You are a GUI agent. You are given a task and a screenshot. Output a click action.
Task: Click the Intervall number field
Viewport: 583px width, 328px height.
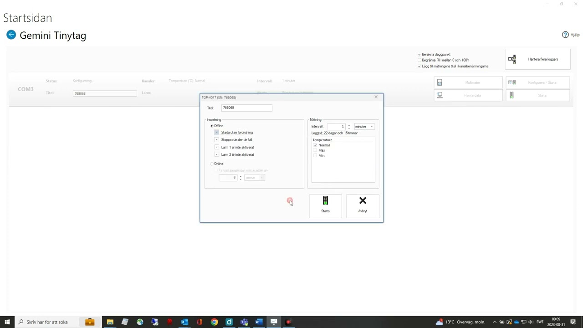[336, 127]
